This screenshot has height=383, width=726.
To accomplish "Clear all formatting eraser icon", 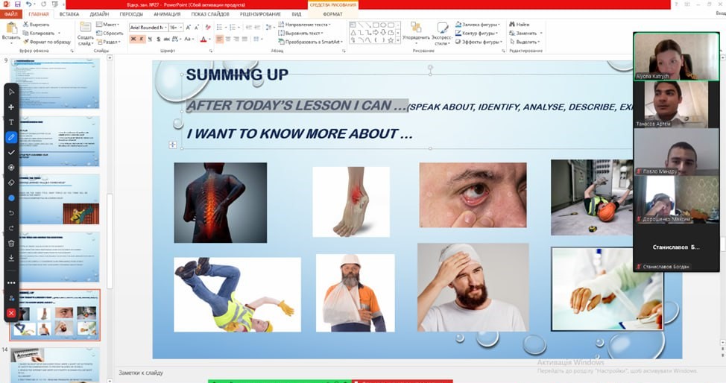I will click(208, 28).
